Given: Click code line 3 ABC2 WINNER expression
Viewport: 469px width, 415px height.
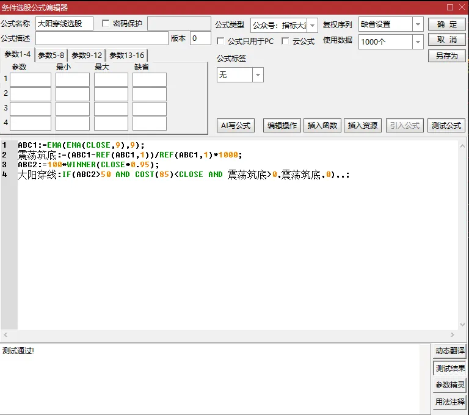Looking at the screenshot, I should (x=89, y=165).
